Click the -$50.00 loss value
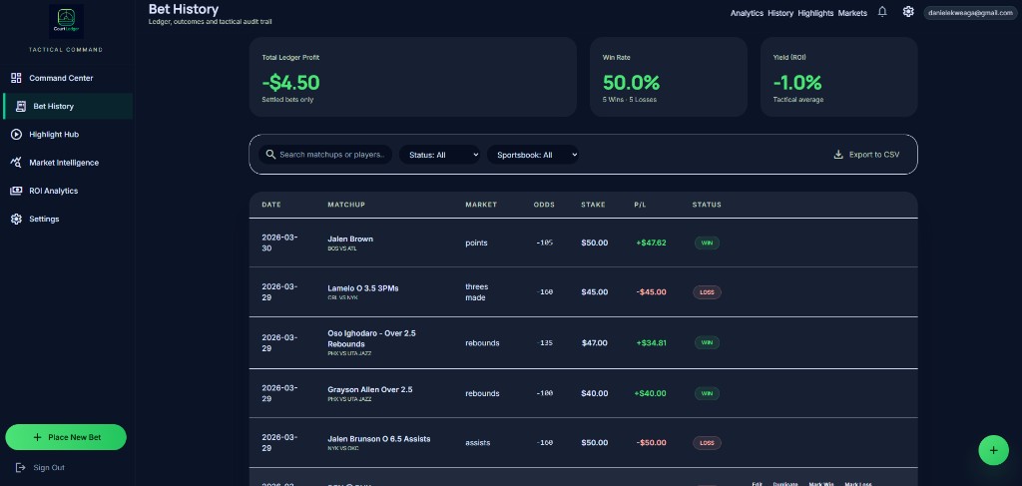Image resolution: width=1022 pixels, height=486 pixels. pyautogui.click(x=651, y=443)
